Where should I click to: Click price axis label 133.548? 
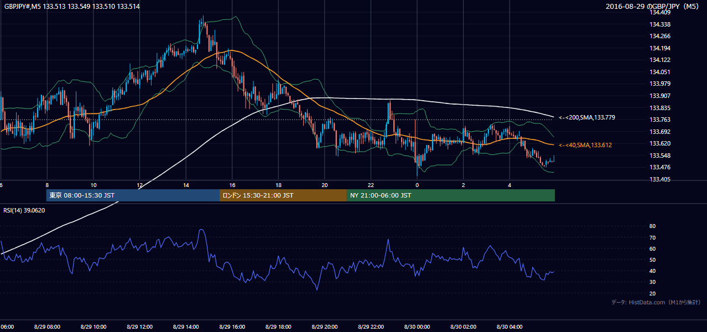pyautogui.click(x=661, y=155)
